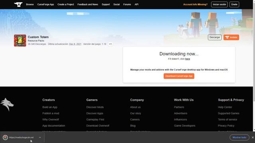
Task: Click the Resource Packs category label
Action: (x=36, y=41)
